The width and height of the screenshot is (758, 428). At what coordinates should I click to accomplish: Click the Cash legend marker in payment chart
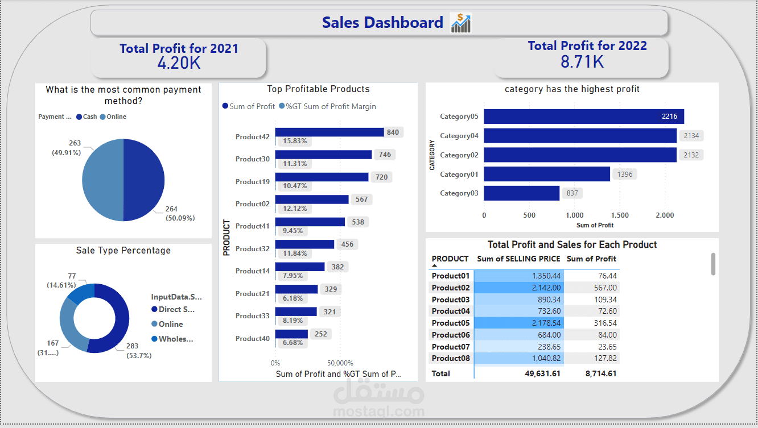click(x=79, y=117)
